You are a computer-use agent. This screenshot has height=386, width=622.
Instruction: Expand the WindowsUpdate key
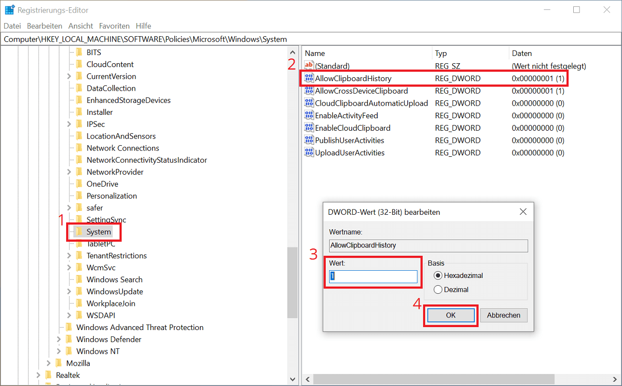click(69, 291)
